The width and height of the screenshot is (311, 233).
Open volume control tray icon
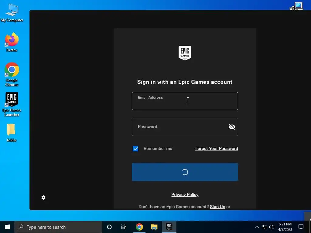pyautogui.click(x=272, y=227)
